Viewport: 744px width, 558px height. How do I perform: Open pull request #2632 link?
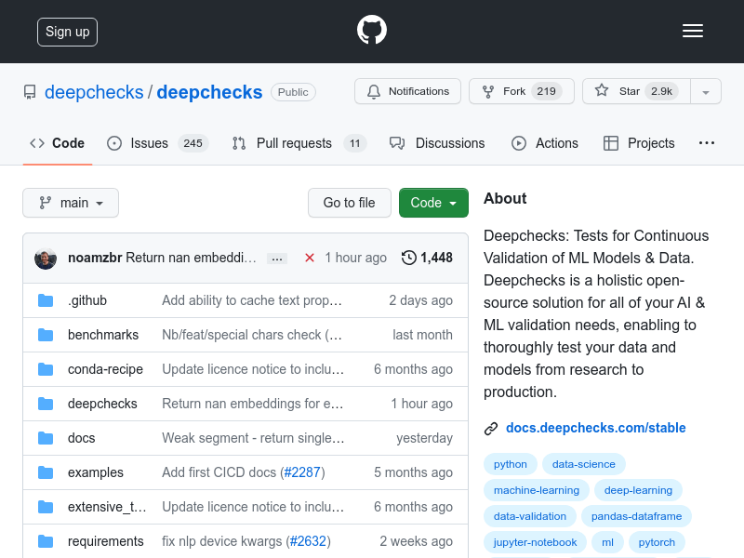[308, 541]
